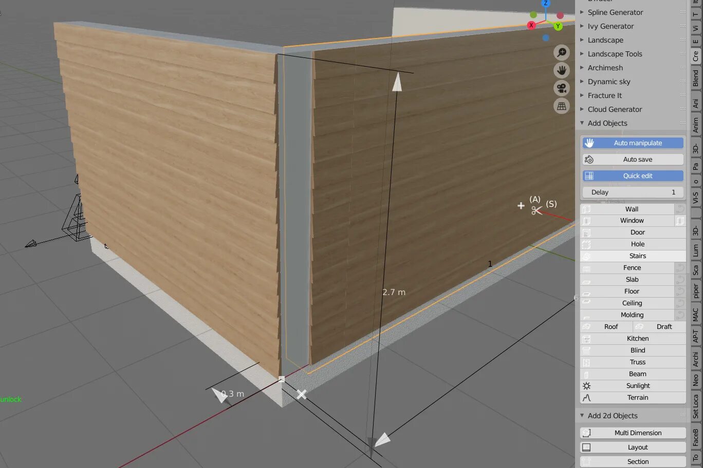Add a Truss object
This screenshot has width=703, height=468.
point(633,362)
